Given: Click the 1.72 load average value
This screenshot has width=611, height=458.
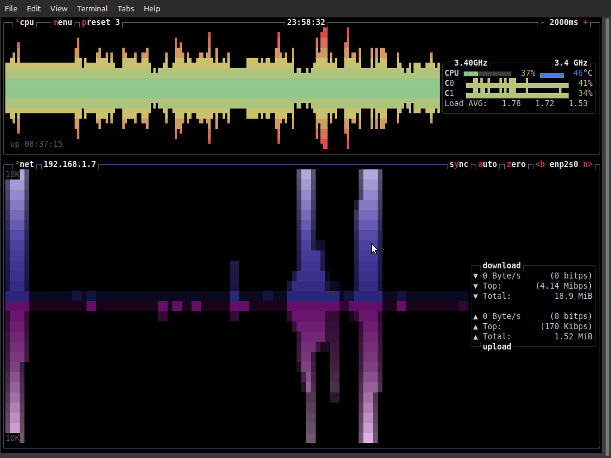Looking at the screenshot, I should tap(545, 104).
